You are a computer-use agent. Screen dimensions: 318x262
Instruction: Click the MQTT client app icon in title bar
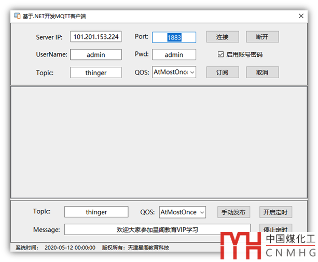click(x=17, y=16)
